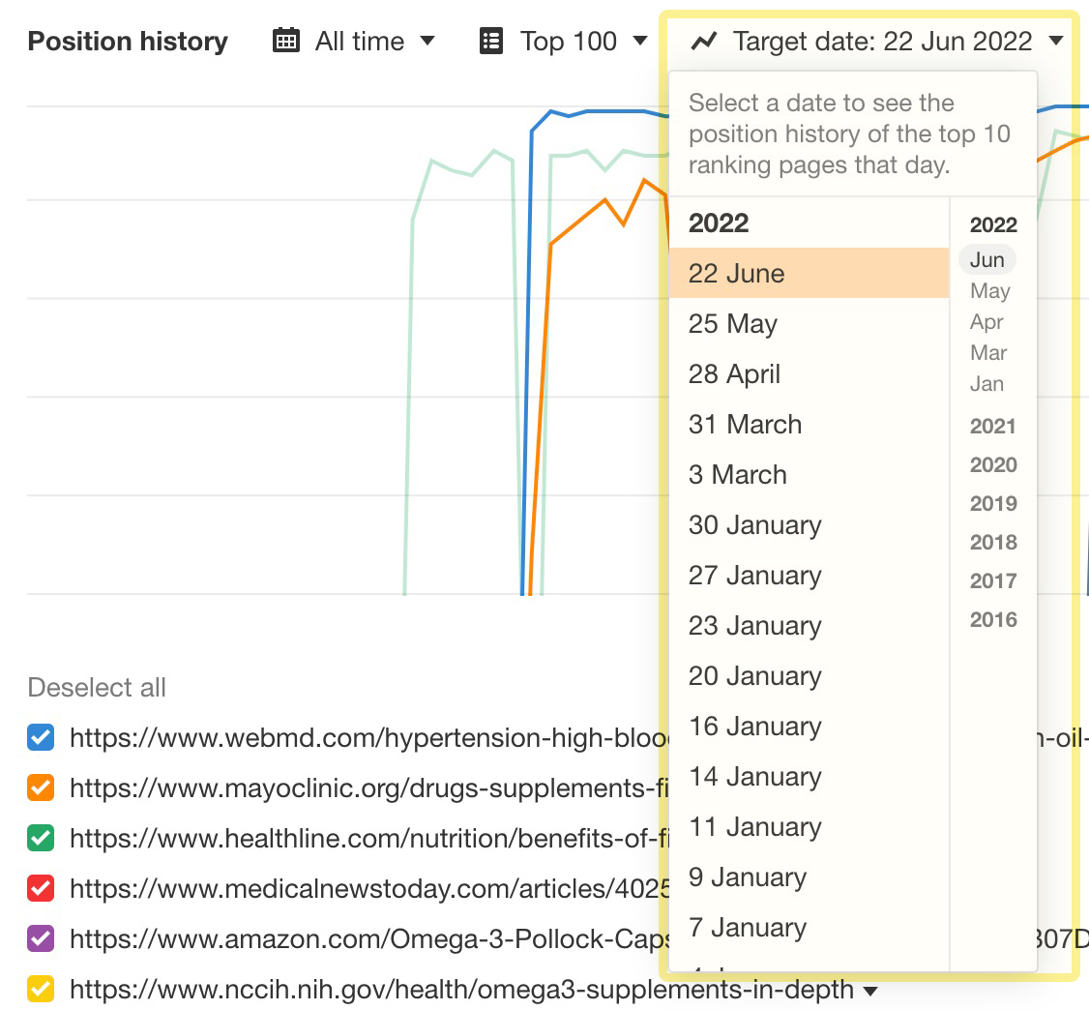The image size is (1089, 1010).
Task: Uncheck the webmd.com URL checkbox
Action: [40, 737]
